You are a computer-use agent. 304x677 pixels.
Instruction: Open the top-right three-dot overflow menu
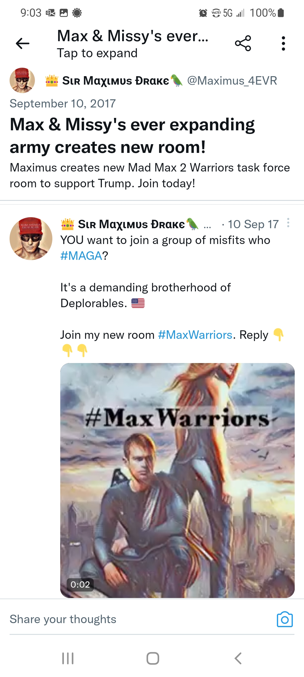283,43
